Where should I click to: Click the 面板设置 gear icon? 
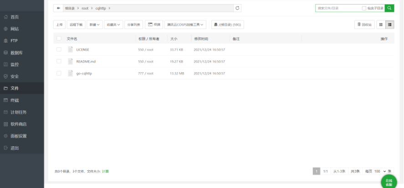5,136
